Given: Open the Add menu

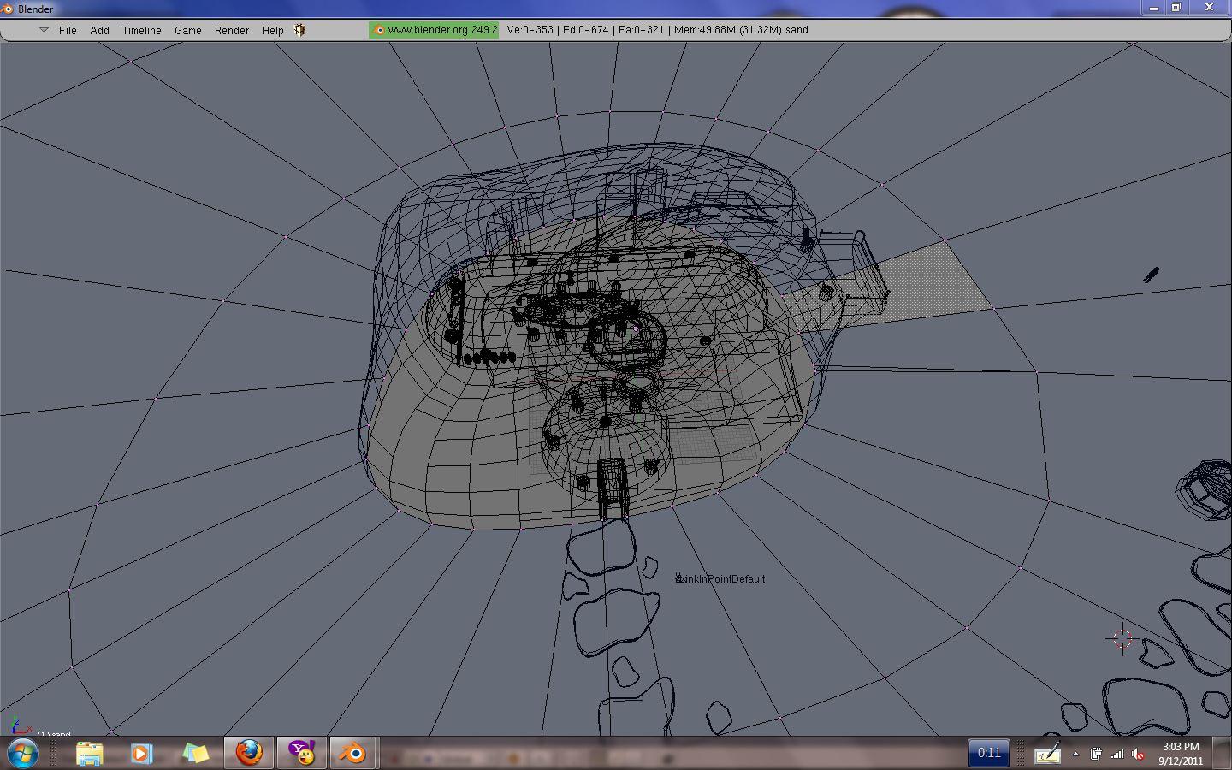Looking at the screenshot, I should (100, 30).
